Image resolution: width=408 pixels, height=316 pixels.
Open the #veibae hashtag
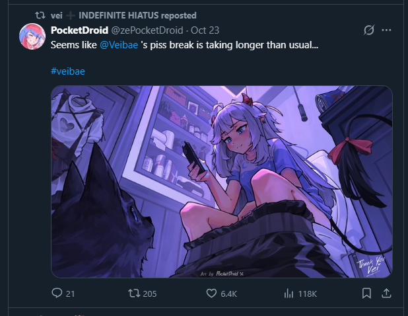(x=68, y=71)
